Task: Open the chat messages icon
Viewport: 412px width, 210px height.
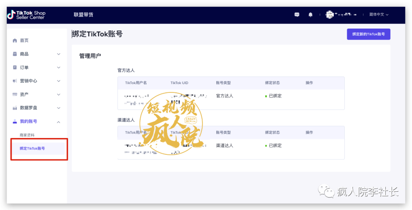Action: (x=297, y=15)
